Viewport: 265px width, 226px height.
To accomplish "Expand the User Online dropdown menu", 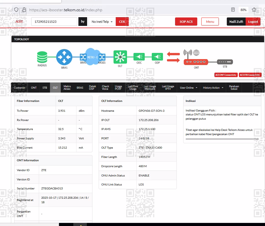I will 189,88.
